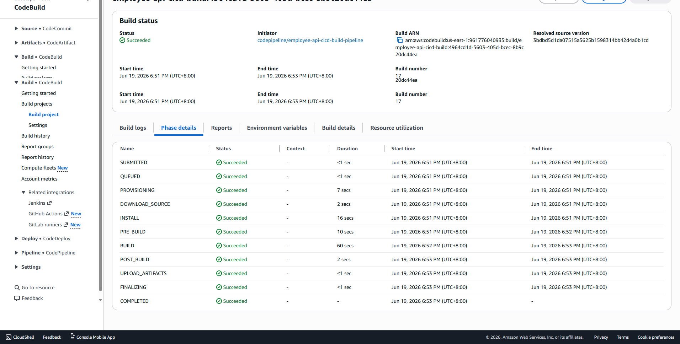Open the Console Mobile App icon link

tap(73, 336)
